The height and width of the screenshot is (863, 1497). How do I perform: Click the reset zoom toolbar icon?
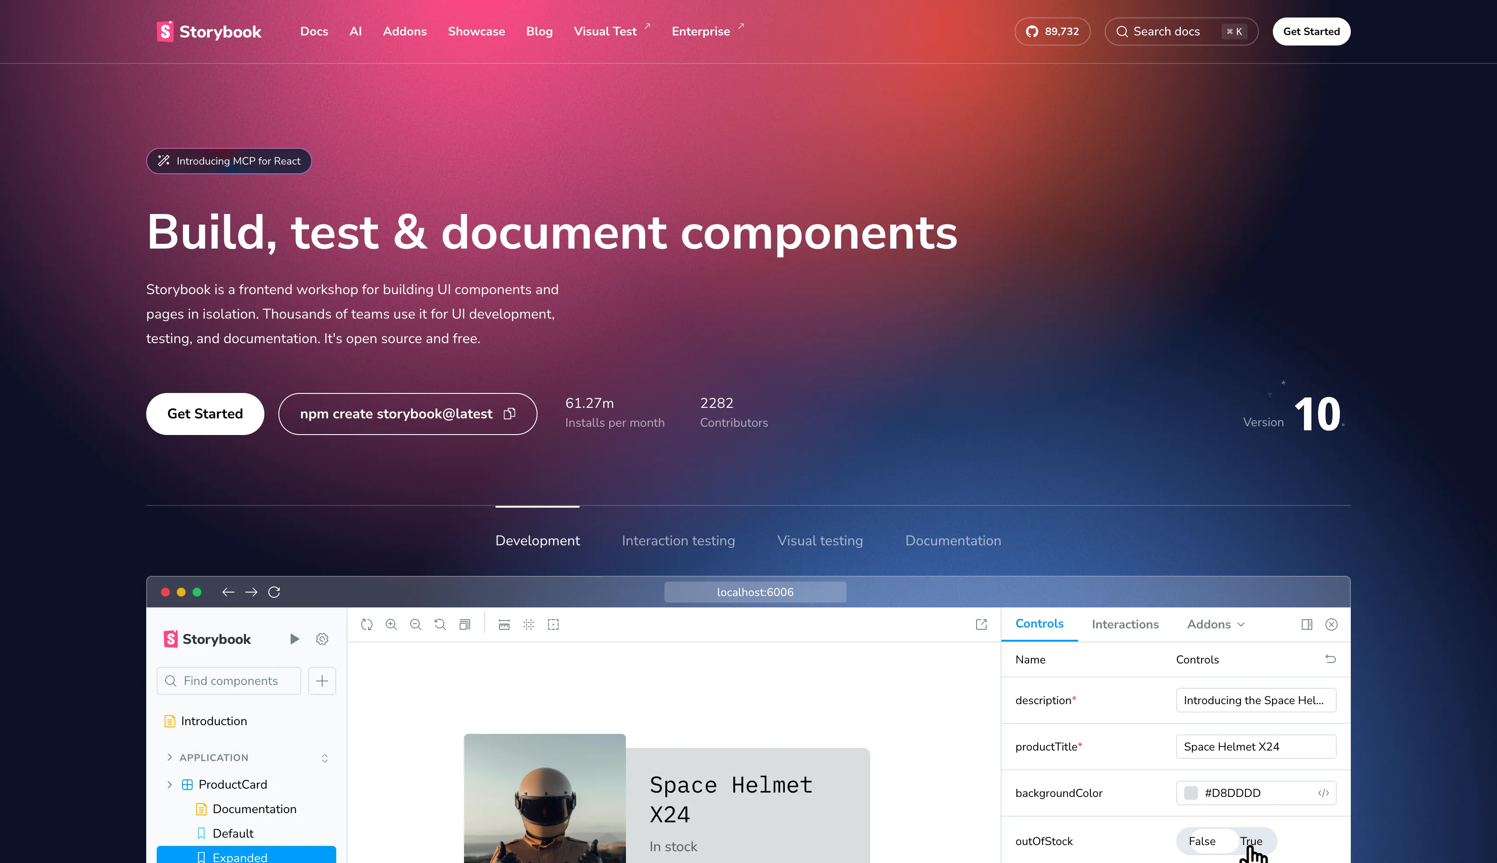(440, 624)
